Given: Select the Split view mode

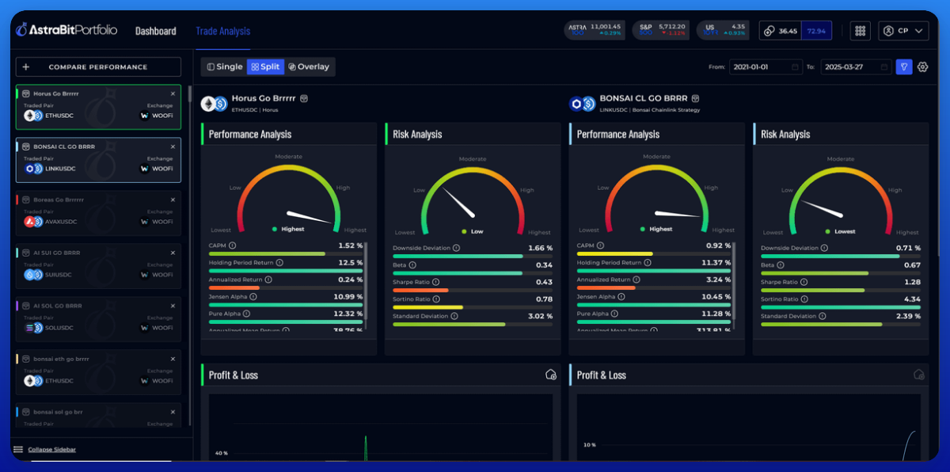Looking at the screenshot, I should pyautogui.click(x=265, y=67).
